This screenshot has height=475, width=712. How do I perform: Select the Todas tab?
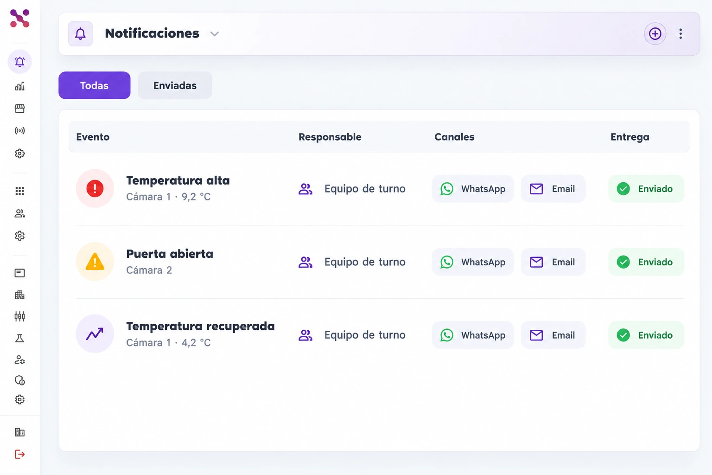coord(94,85)
